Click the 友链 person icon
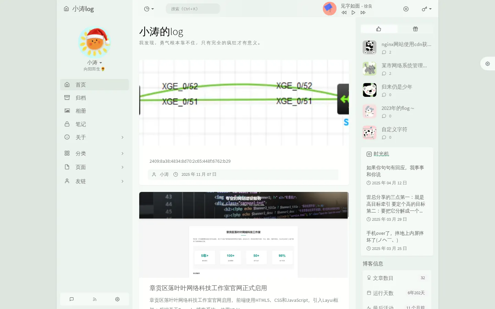 [x=67, y=181]
